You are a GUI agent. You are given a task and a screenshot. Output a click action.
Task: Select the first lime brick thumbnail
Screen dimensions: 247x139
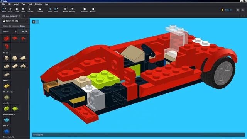pyautogui.click(x=7, y=108)
